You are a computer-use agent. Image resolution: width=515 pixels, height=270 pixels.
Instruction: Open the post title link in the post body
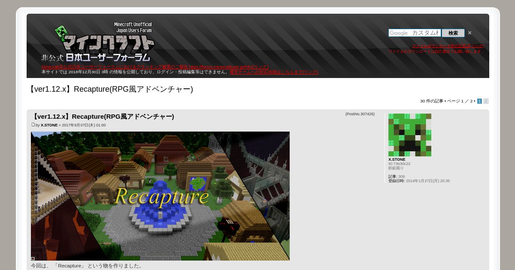(103, 117)
